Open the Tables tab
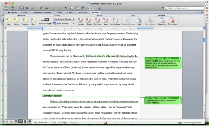209x126 pixels. (x=59, y=12)
